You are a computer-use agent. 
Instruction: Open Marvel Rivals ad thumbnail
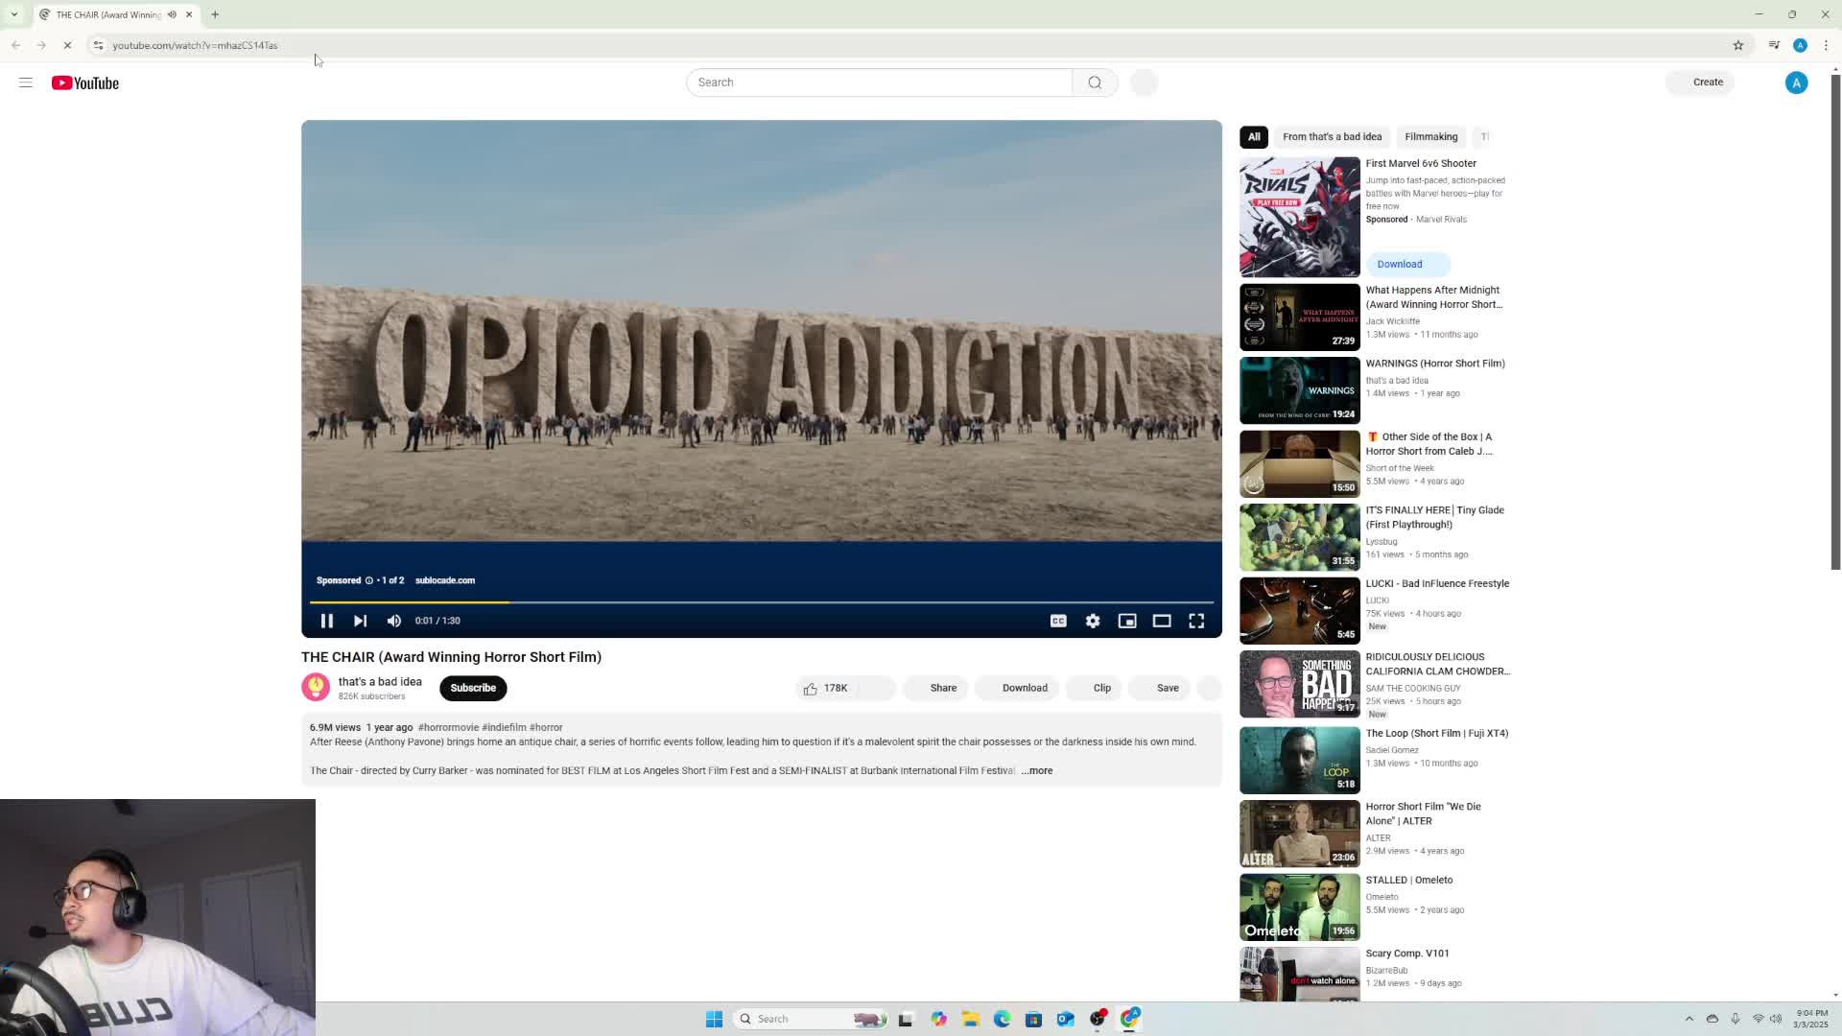tap(1299, 218)
